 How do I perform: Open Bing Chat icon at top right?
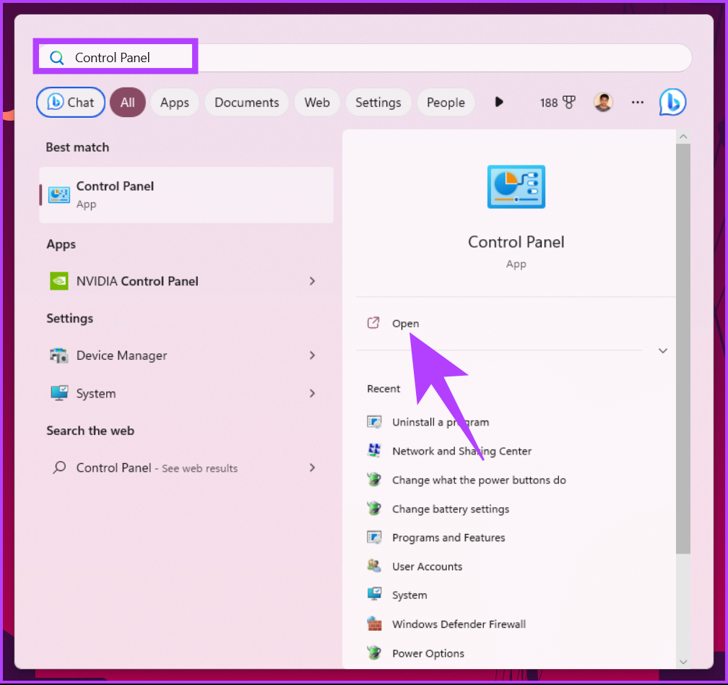(x=672, y=102)
